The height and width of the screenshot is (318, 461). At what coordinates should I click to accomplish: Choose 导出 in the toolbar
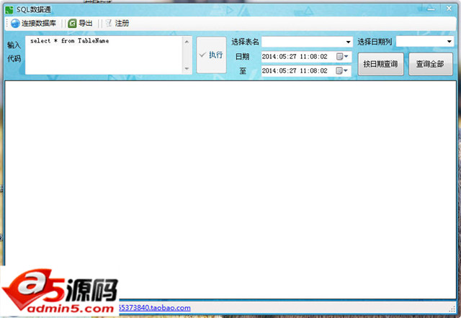pyautogui.click(x=80, y=23)
